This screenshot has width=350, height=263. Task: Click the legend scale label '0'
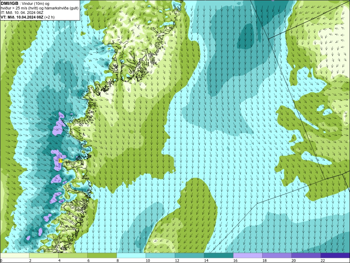coord(1,261)
